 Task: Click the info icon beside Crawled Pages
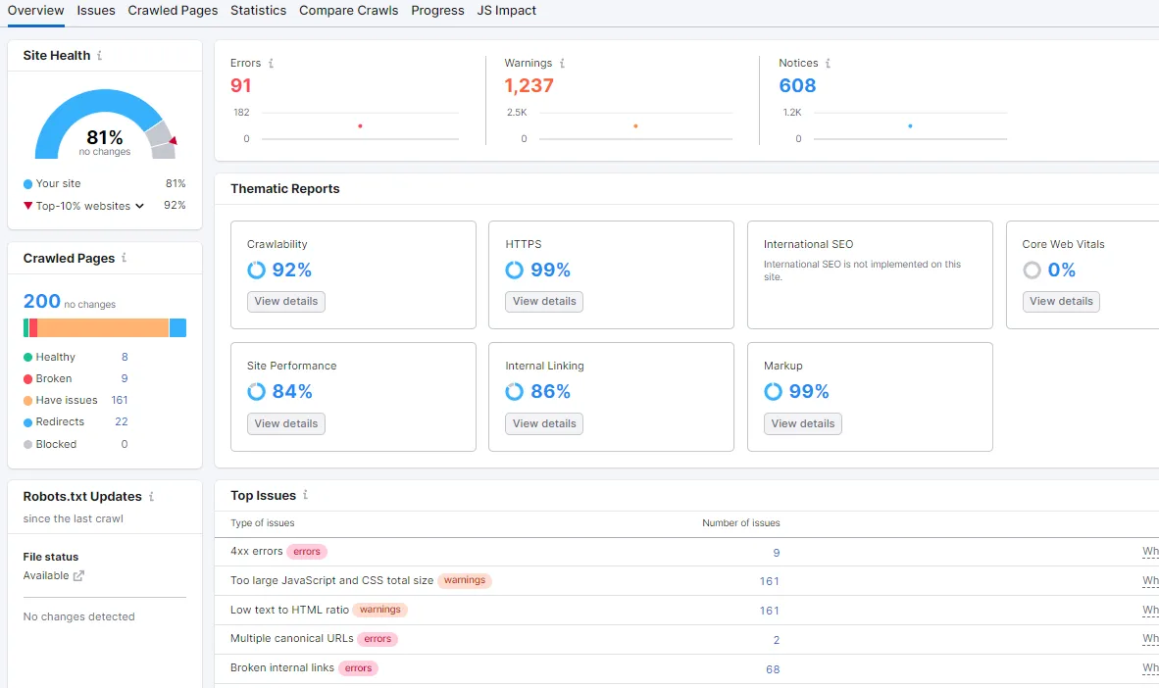click(124, 259)
